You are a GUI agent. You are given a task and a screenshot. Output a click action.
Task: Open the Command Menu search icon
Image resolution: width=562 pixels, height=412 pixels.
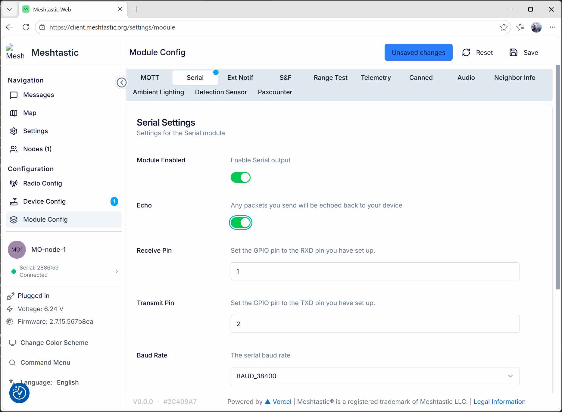click(12, 363)
